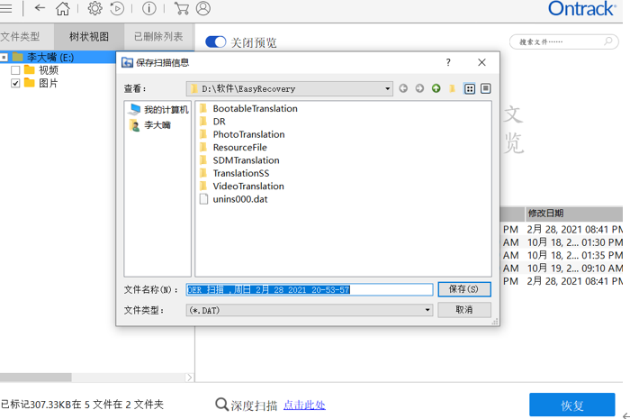Click the 10月 19 09:10 AM date cell
The width and height of the screenshot is (630, 419).
tap(575, 269)
